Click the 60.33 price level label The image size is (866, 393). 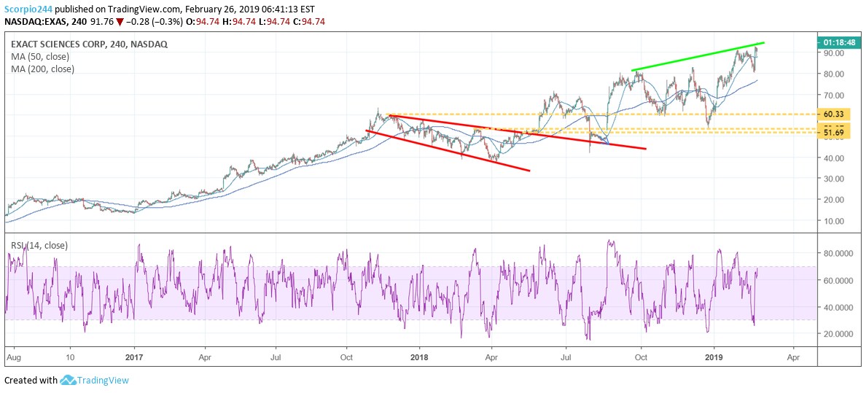835,114
